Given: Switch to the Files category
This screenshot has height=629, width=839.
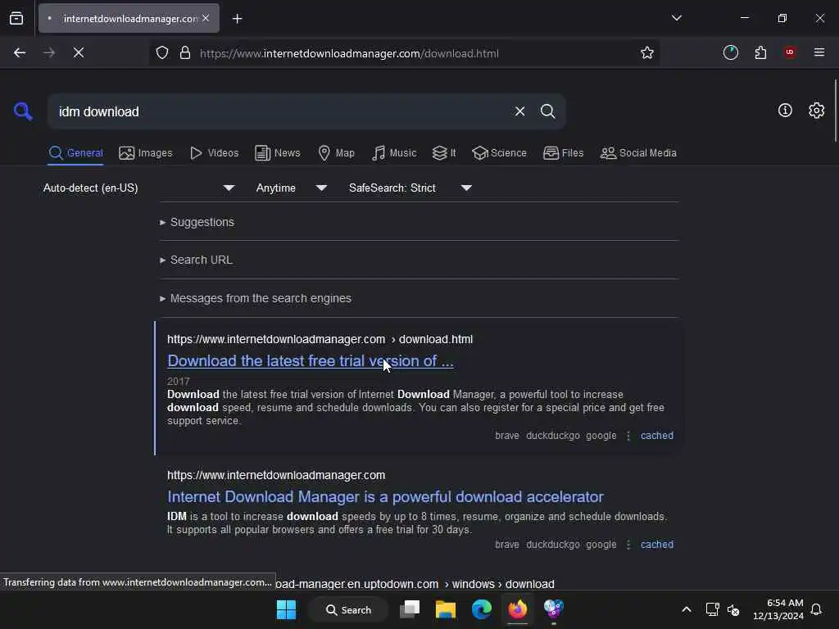Looking at the screenshot, I should (563, 153).
